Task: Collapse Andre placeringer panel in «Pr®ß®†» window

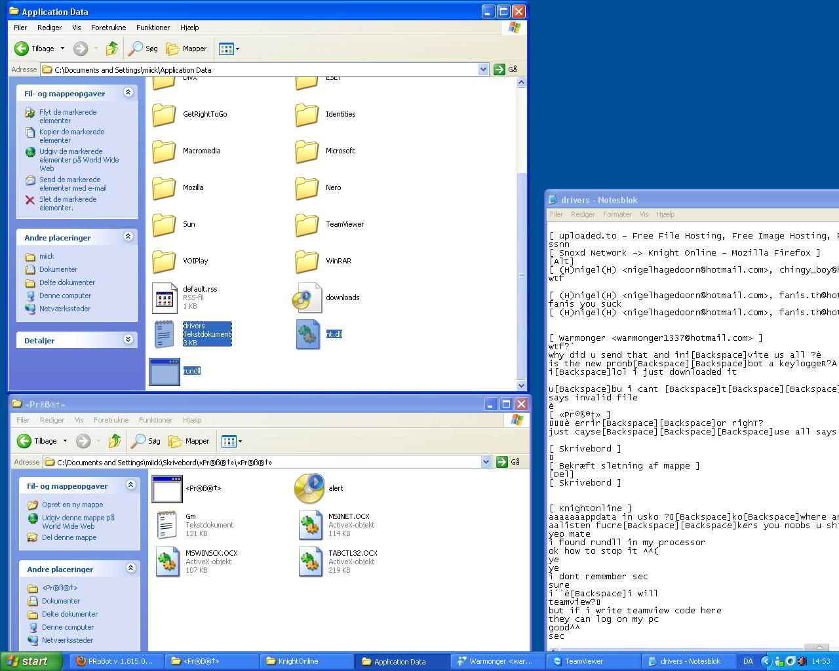Action: pos(131,568)
